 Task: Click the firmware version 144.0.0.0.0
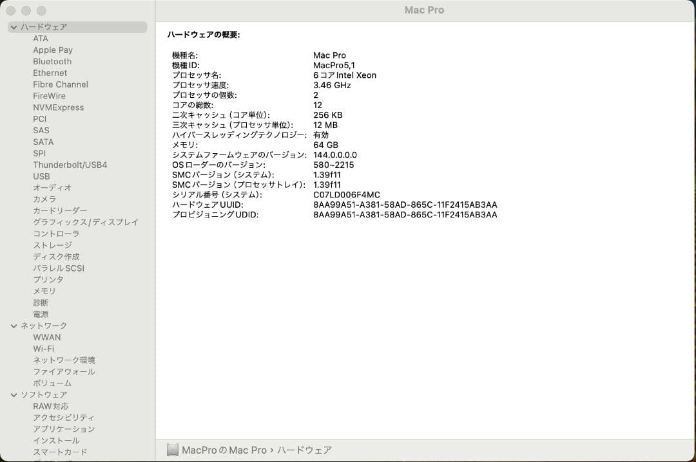click(x=335, y=155)
